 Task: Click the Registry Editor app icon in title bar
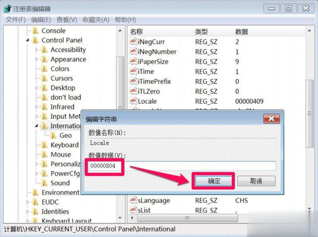coord(8,9)
